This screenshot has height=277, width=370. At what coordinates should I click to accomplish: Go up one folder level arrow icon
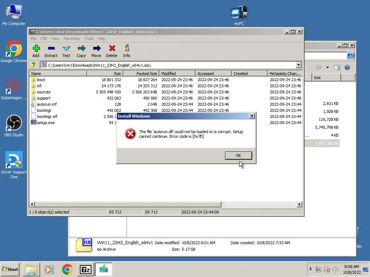33,65
